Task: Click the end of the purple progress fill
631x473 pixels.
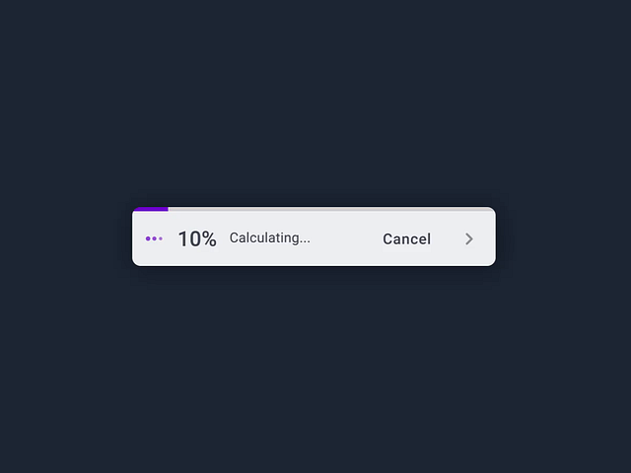Action: pyautogui.click(x=167, y=209)
